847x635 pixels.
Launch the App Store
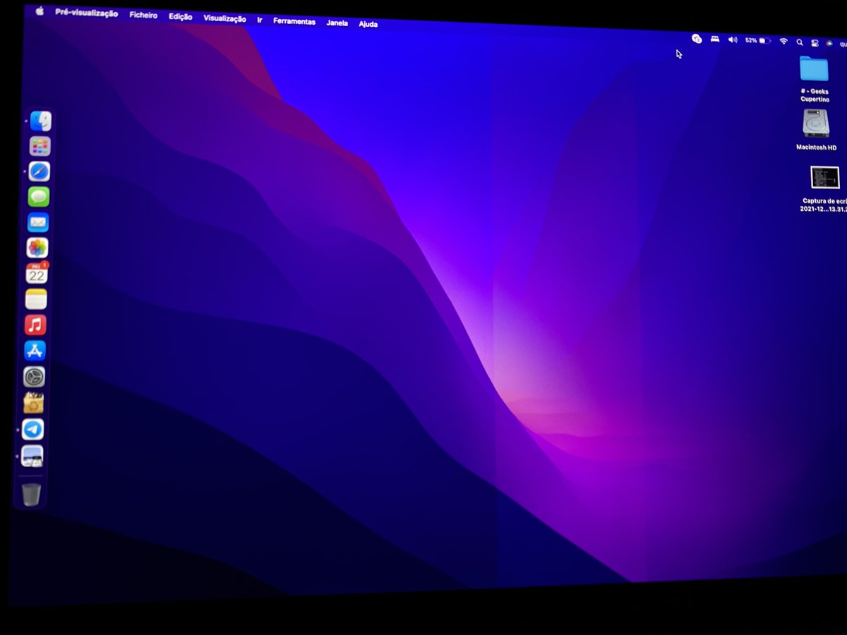pos(35,351)
